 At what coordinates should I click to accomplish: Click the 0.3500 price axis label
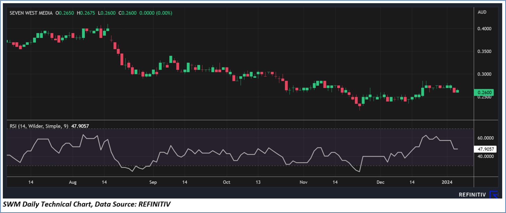click(x=484, y=51)
